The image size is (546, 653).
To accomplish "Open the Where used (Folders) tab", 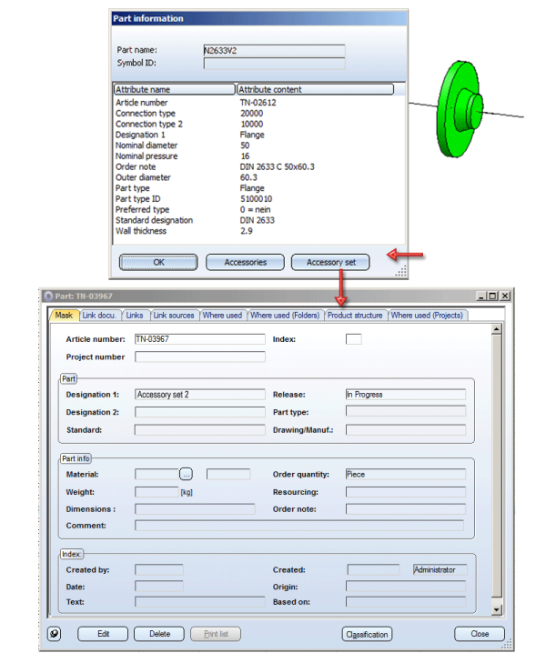I will (285, 316).
